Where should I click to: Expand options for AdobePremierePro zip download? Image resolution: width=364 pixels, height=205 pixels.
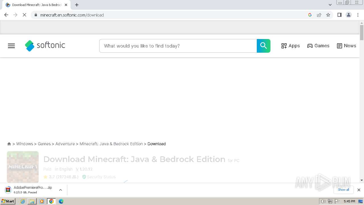click(x=61, y=190)
